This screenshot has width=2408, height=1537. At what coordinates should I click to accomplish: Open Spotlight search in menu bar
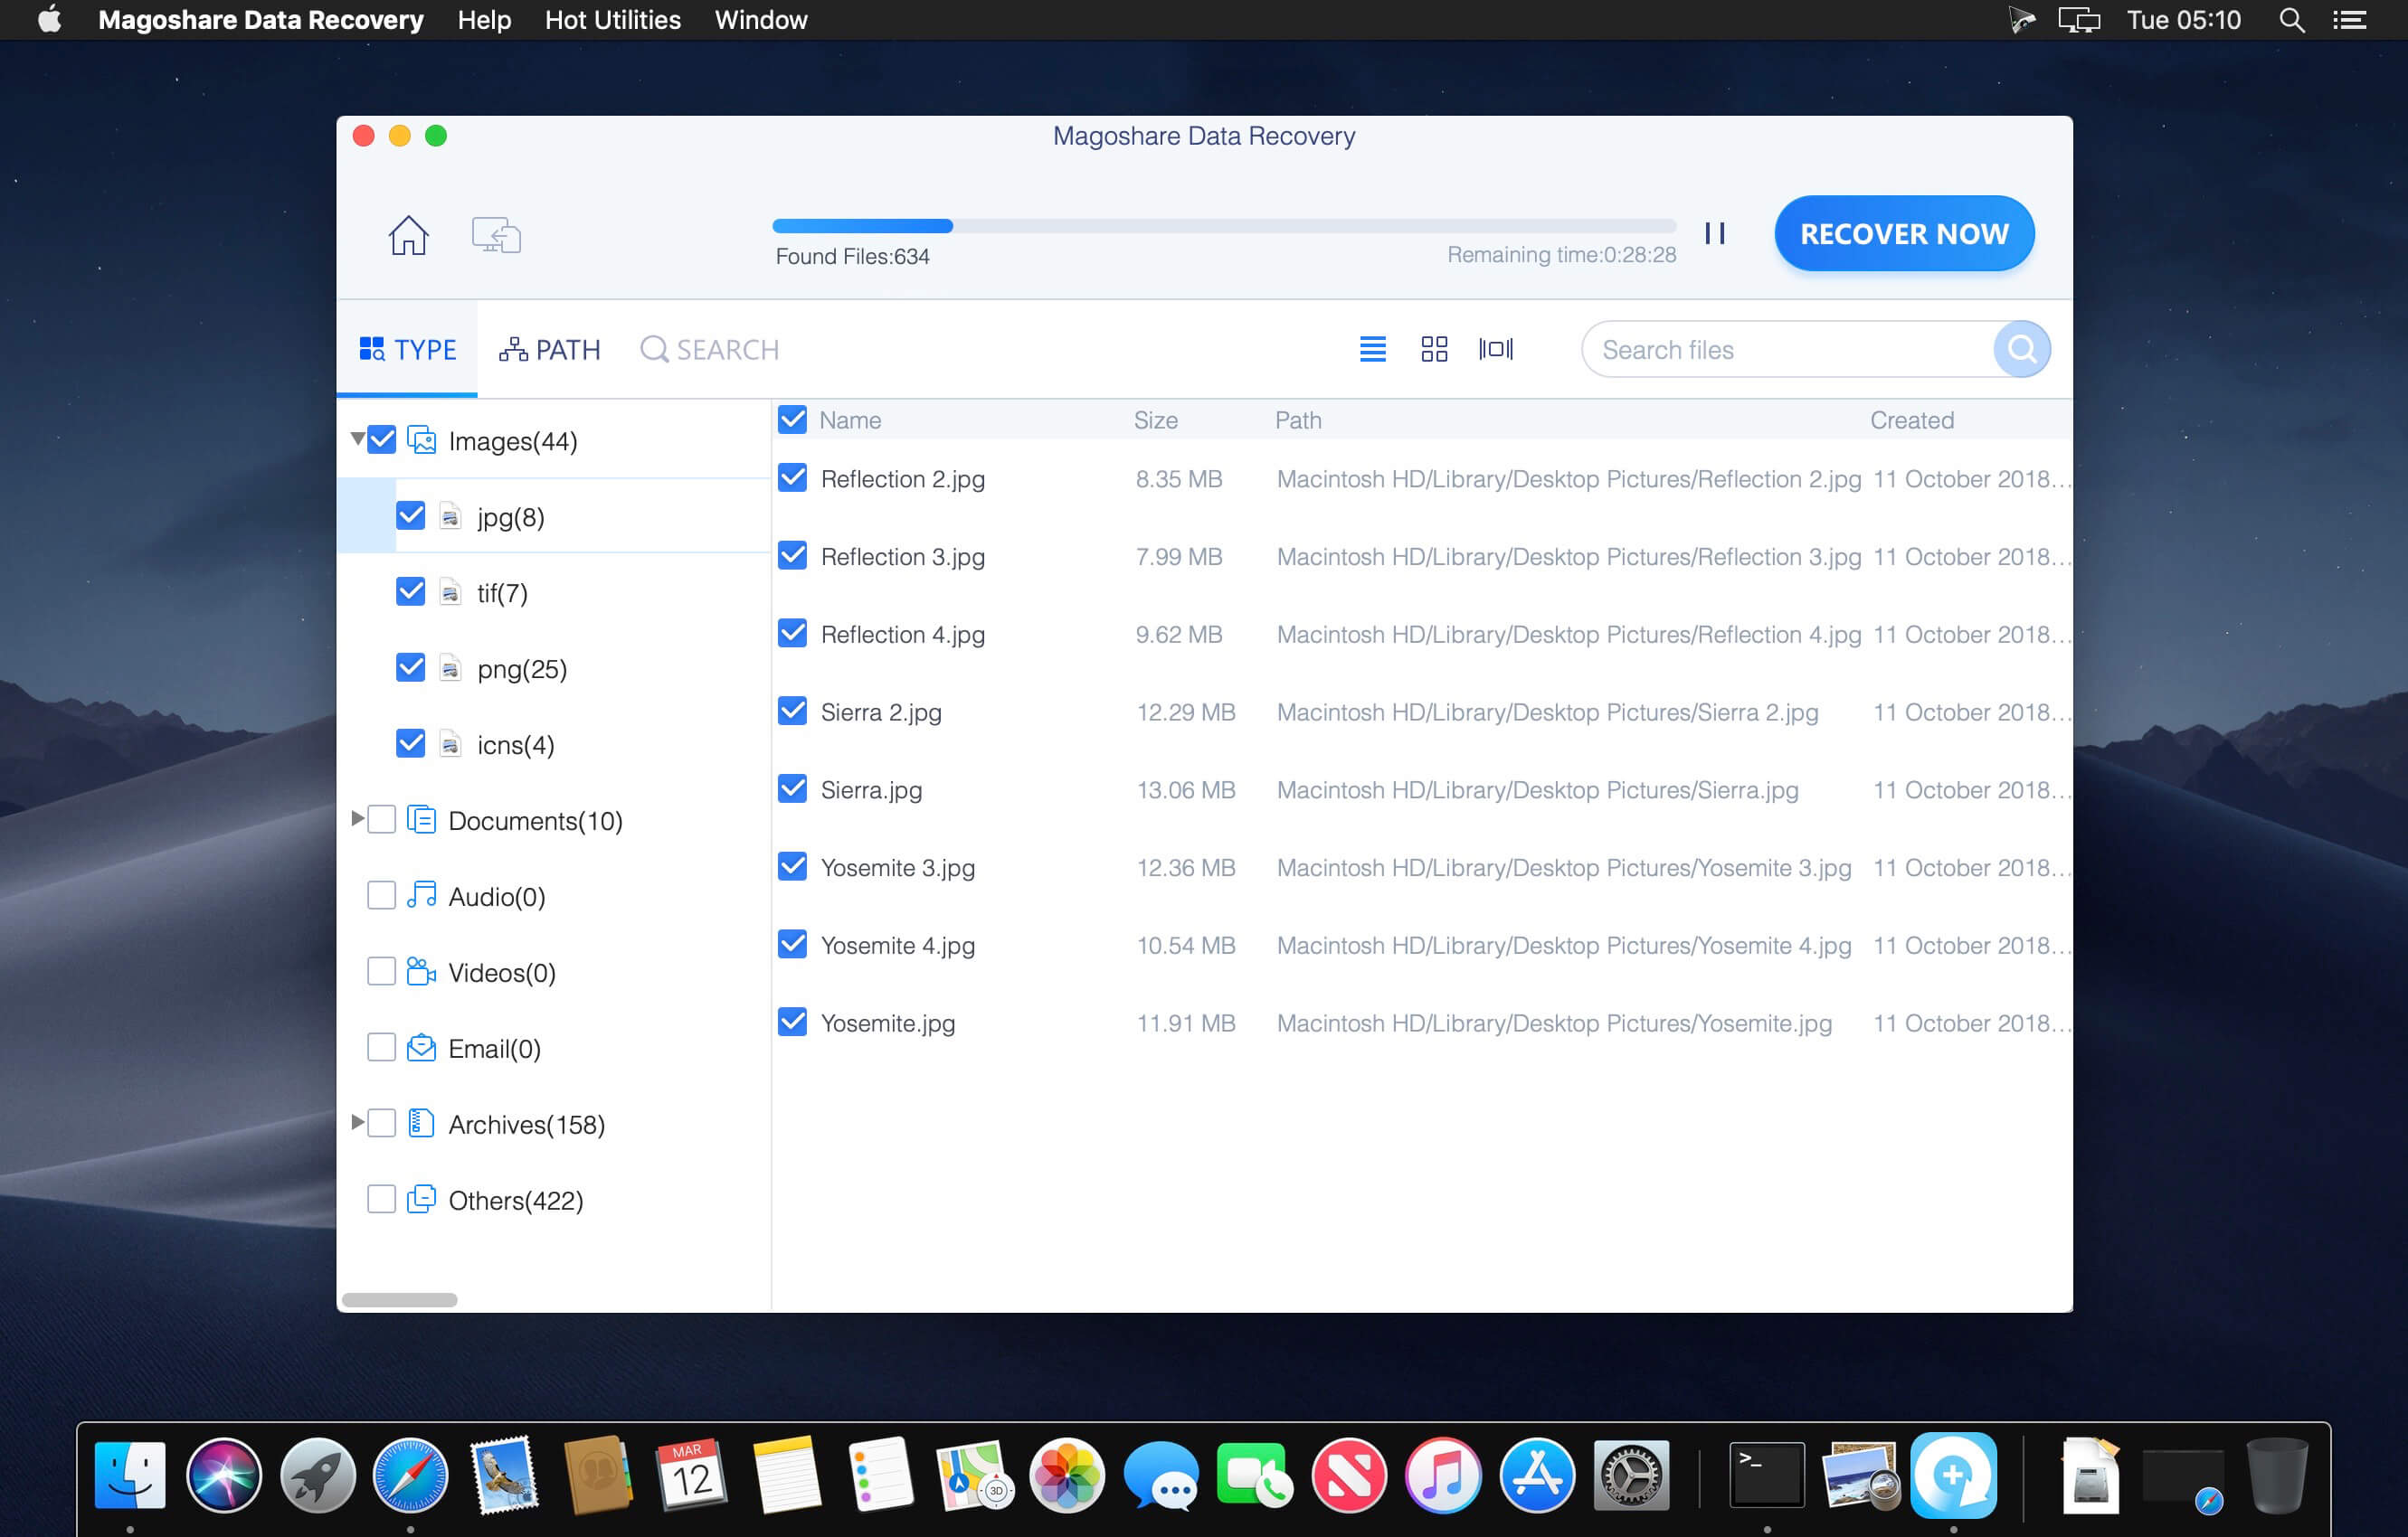[2291, 20]
